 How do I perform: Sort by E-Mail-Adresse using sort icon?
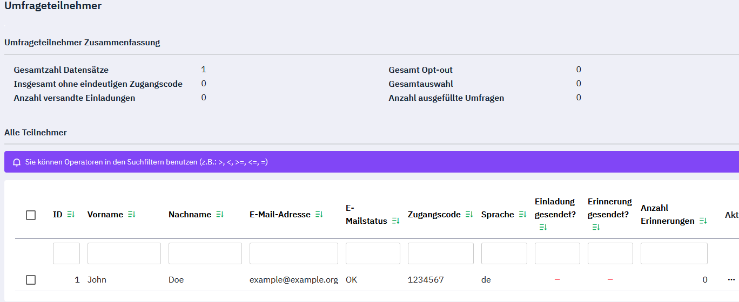pos(319,215)
